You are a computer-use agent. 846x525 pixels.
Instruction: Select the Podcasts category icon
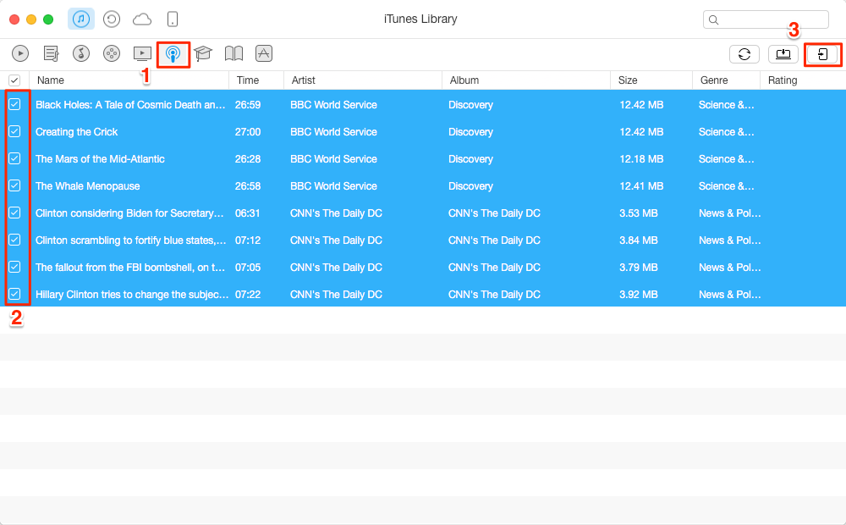[173, 54]
